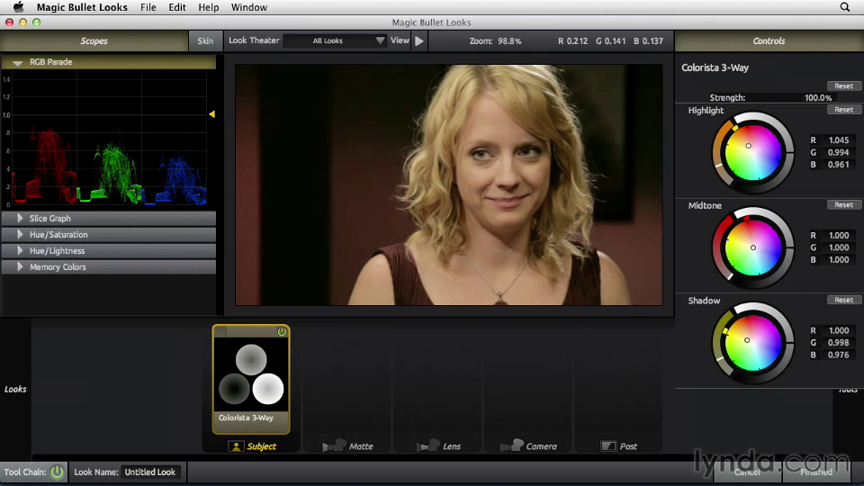Image resolution: width=864 pixels, height=486 pixels.
Task: Edit the Look Name field
Action: coord(150,472)
